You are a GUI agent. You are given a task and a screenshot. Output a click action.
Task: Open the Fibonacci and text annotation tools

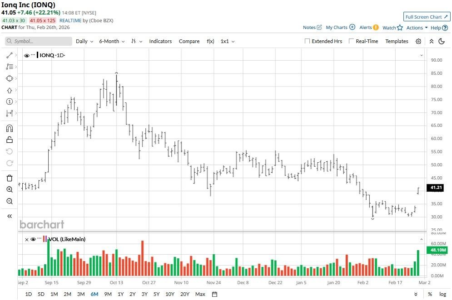tap(10, 67)
